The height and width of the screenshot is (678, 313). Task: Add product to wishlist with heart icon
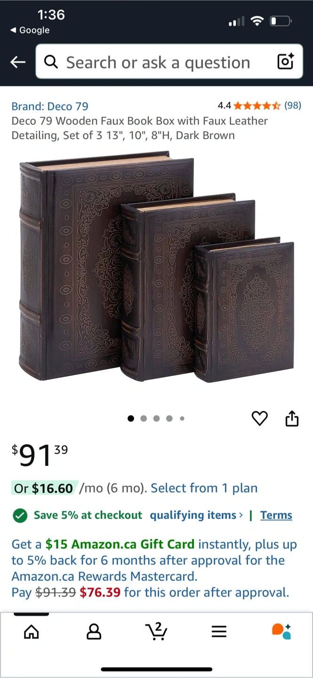pos(260,418)
